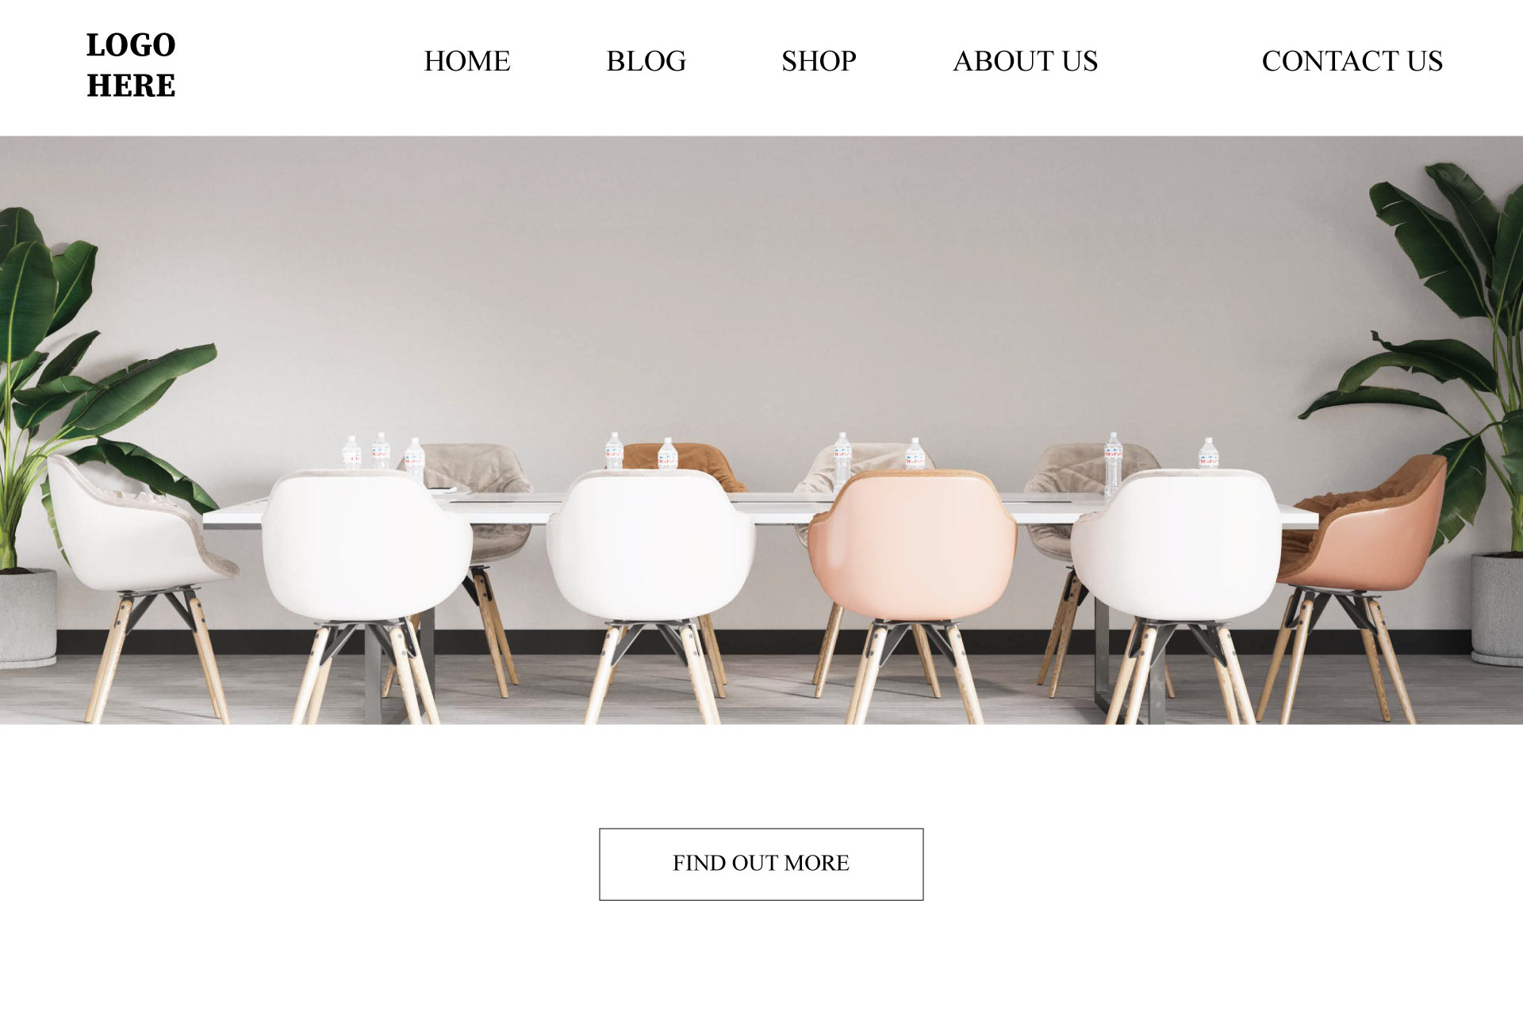Click the HOME navigation link
Image resolution: width=1523 pixels, height=1015 pixels.
(x=466, y=60)
